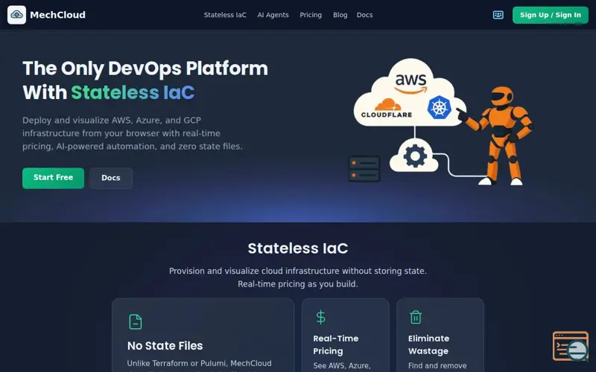The width and height of the screenshot is (596, 372).
Task: Click the Real-Time Pricing card heading
Action: [336, 344]
